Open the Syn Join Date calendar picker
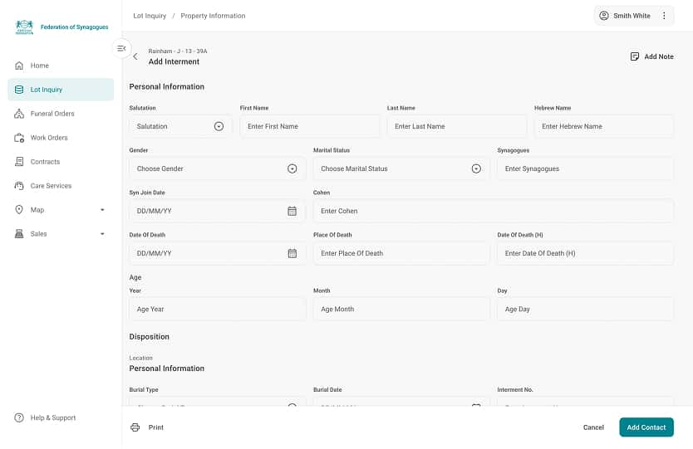The width and height of the screenshot is (693, 449). pos(292,211)
